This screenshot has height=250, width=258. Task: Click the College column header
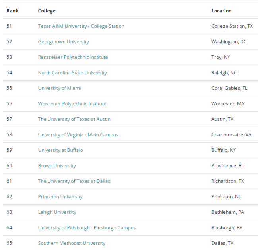[x=47, y=11]
